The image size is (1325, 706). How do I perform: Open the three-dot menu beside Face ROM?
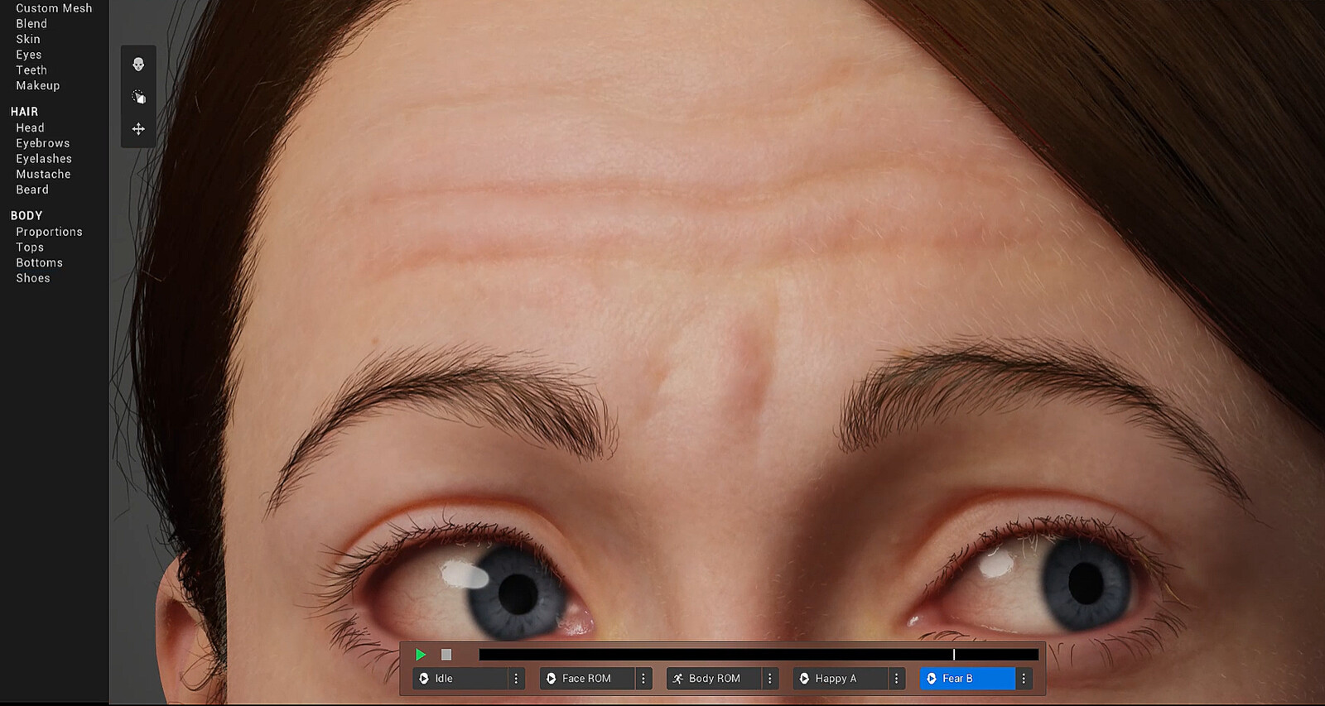pos(643,679)
